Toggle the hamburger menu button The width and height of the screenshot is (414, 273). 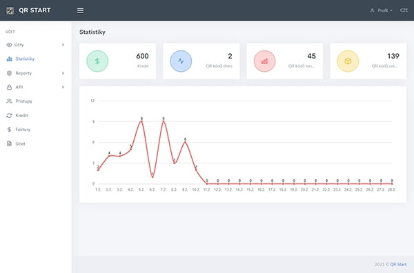pos(80,10)
